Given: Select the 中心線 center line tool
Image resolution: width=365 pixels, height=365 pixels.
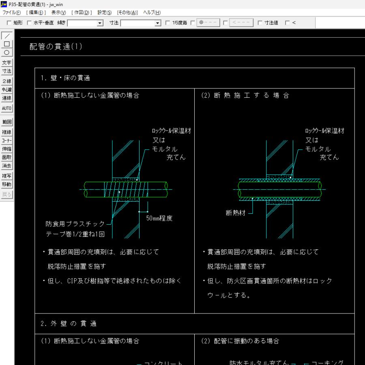Looking at the screenshot, I should [7, 90].
